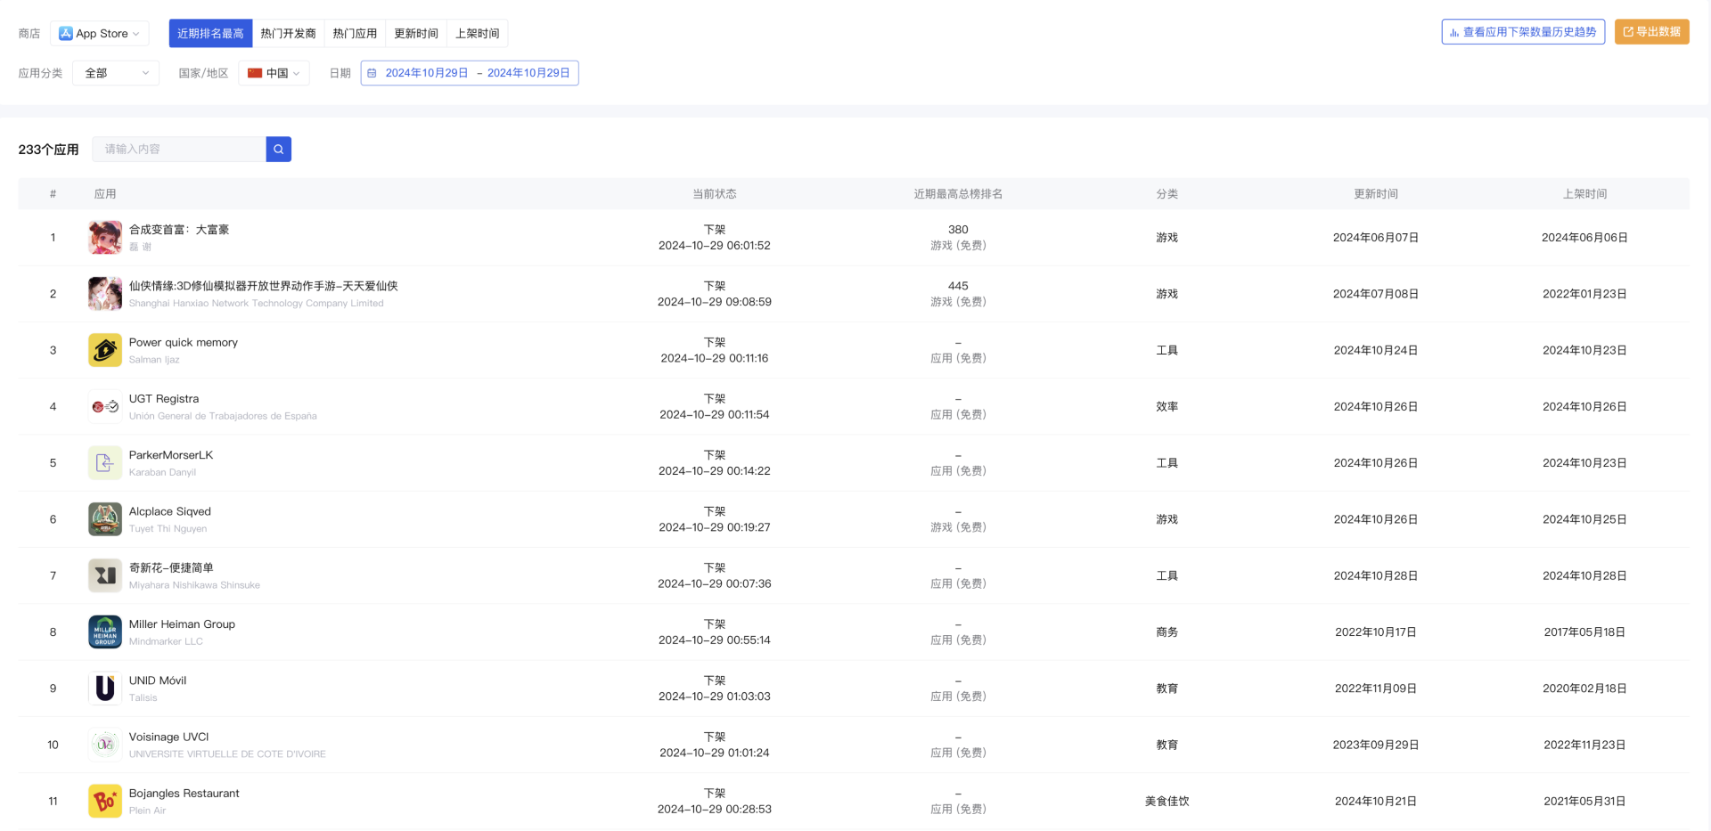
Task: Click the blue search magnifier button
Action: pyautogui.click(x=278, y=149)
